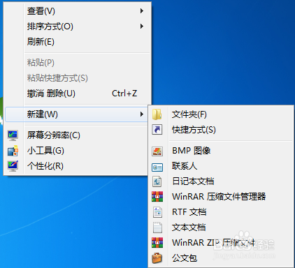
Task: Create a new 快捷方式(S) shortcut
Action: [x=221, y=130]
